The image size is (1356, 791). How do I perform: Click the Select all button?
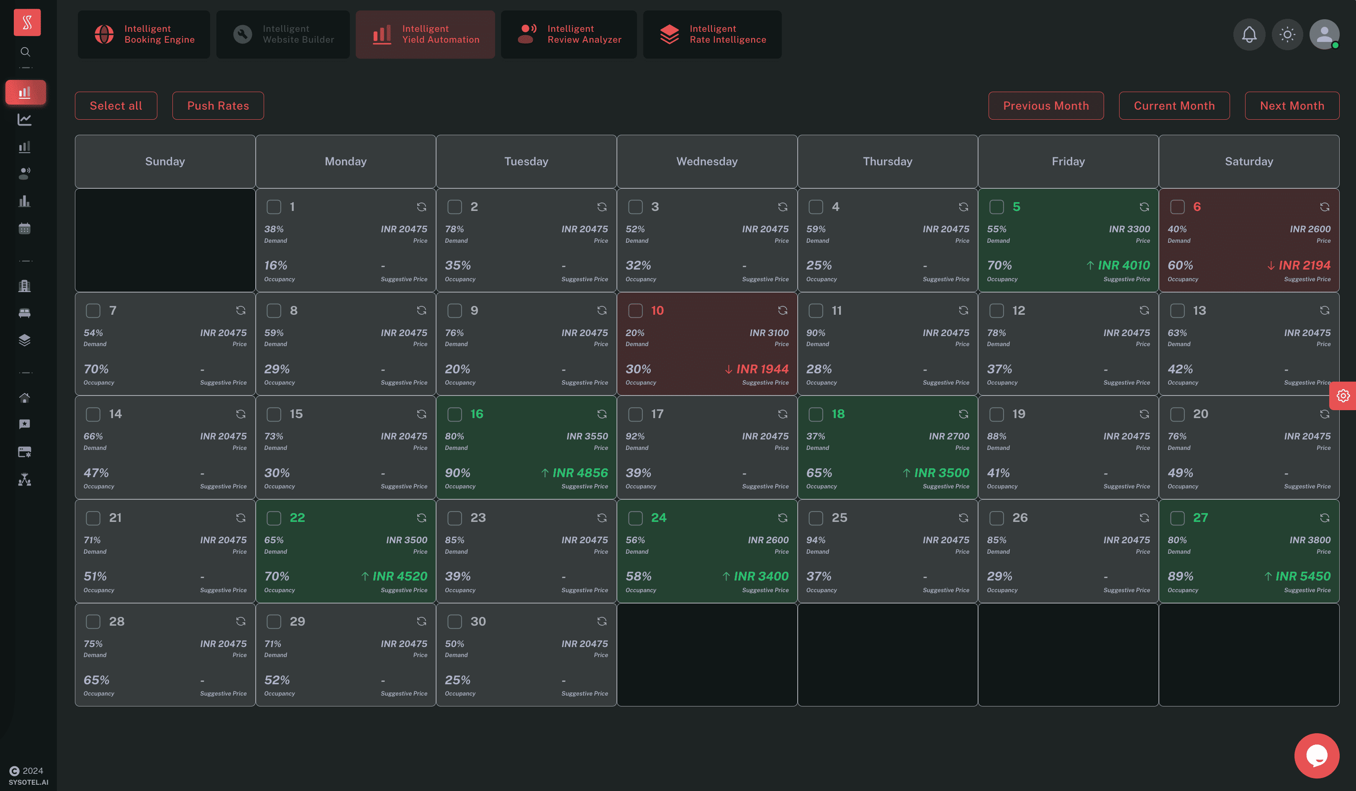click(x=116, y=105)
